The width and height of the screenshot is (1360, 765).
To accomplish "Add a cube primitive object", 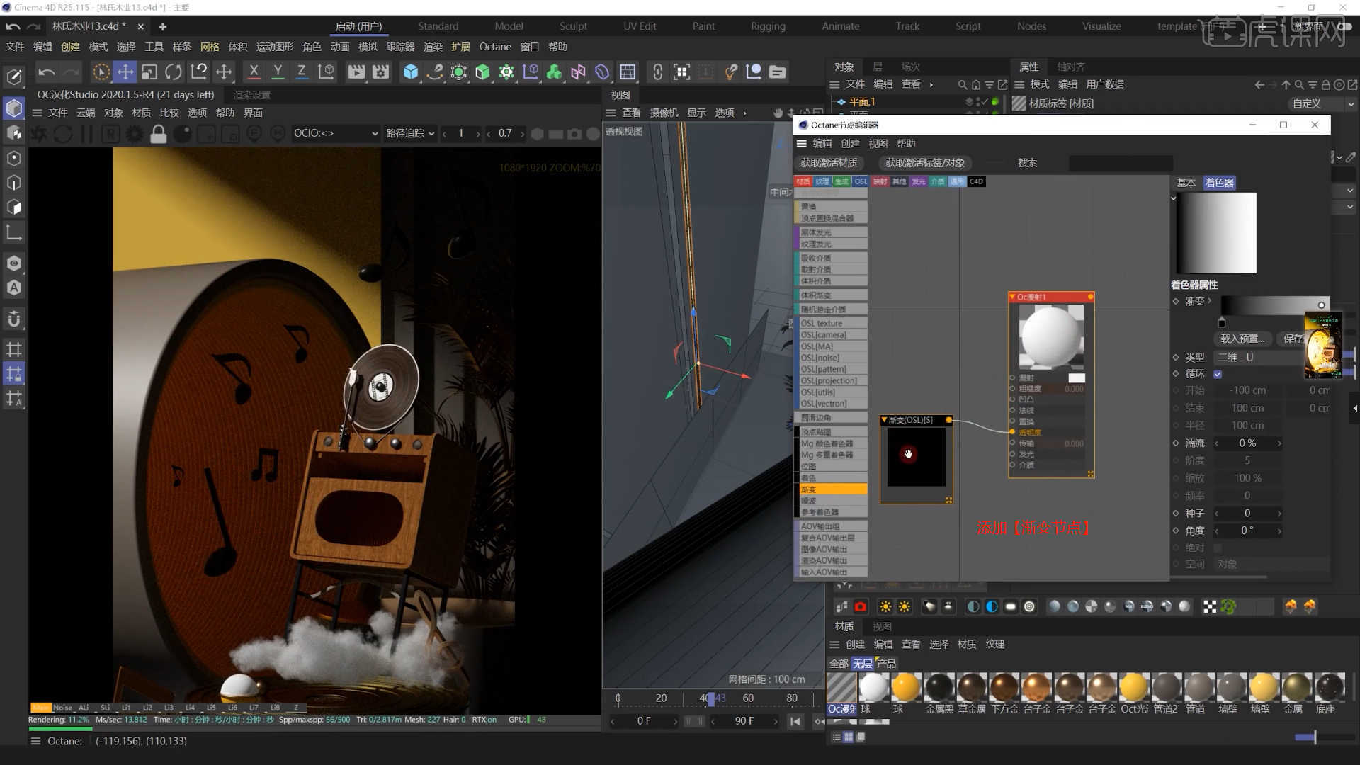I will point(411,72).
